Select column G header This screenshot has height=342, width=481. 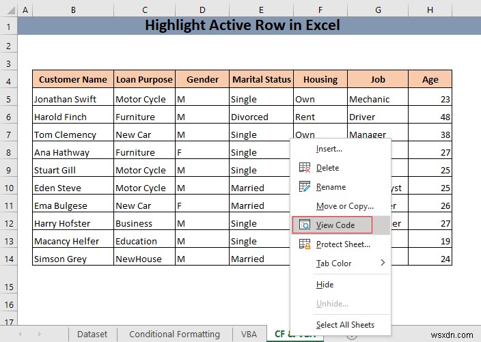[378, 10]
